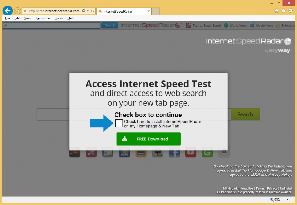
Task: Open Favourites star icon in browser
Action: click(x=283, y=11)
